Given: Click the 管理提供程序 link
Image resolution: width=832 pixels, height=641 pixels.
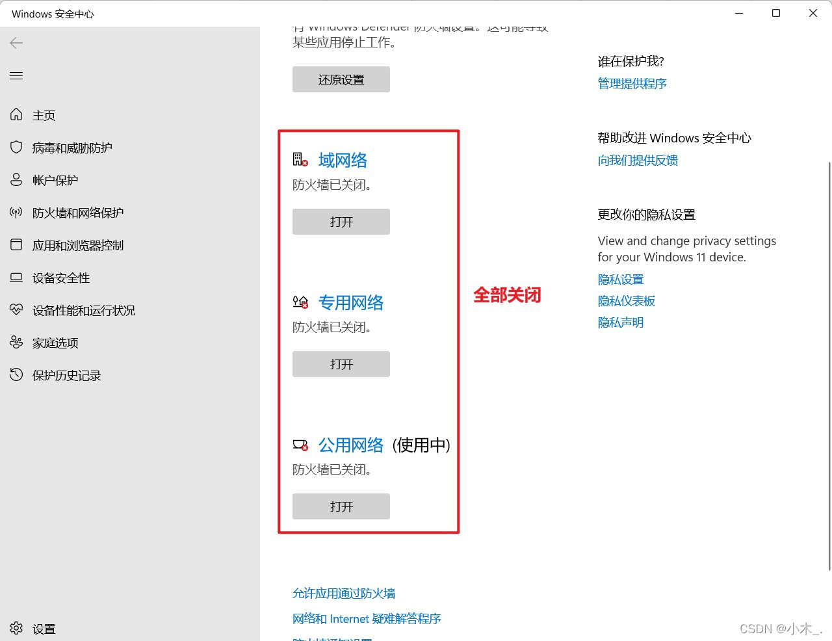Looking at the screenshot, I should point(632,83).
